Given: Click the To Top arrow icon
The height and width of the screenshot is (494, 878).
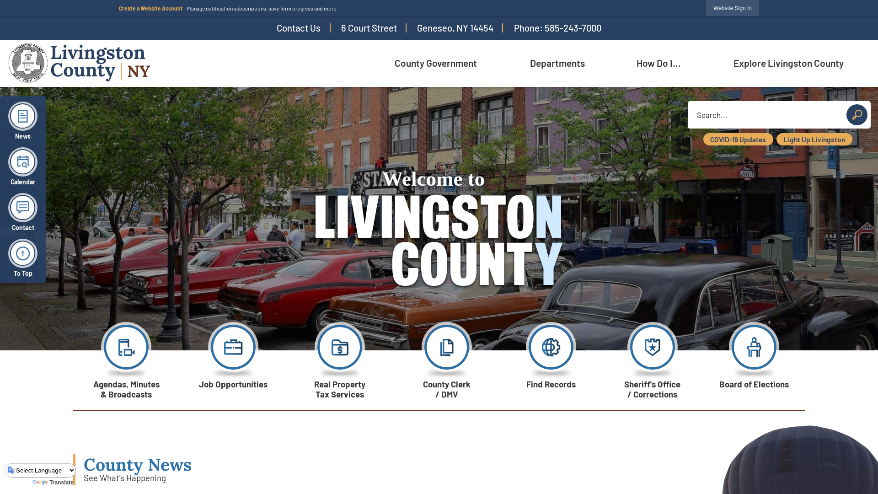Looking at the screenshot, I should point(22,253).
